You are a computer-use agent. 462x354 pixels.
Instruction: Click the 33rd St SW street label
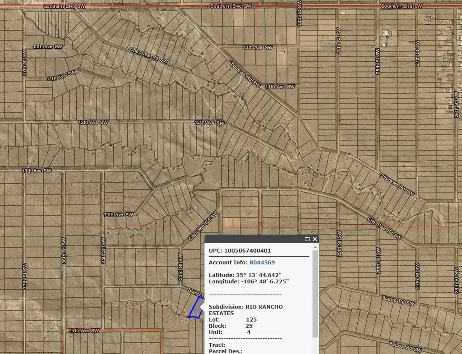pyautogui.click(x=180, y=267)
